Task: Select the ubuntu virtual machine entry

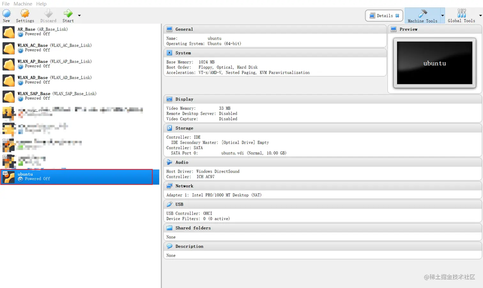Action: tap(80, 177)
